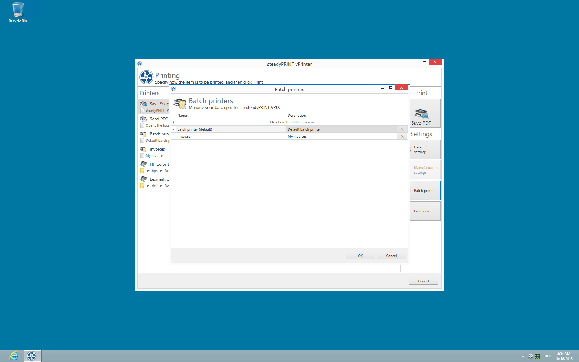Open Default settings

(425, 149)
